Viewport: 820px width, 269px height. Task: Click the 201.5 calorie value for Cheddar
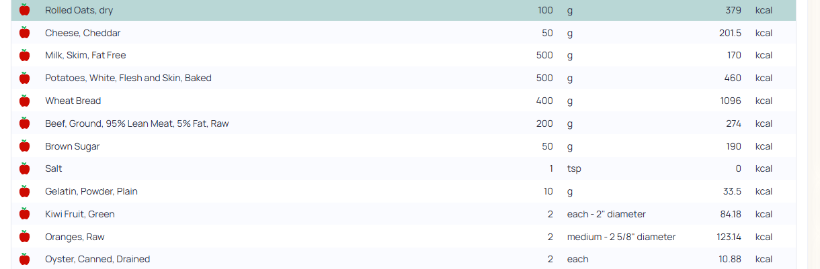730,33
